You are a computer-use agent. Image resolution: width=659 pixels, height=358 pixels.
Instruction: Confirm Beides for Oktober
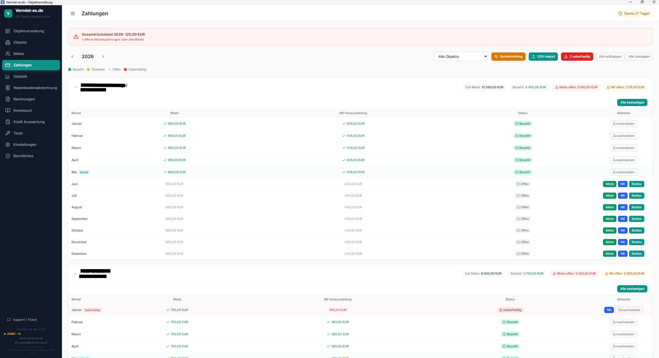tap(637, 231)
